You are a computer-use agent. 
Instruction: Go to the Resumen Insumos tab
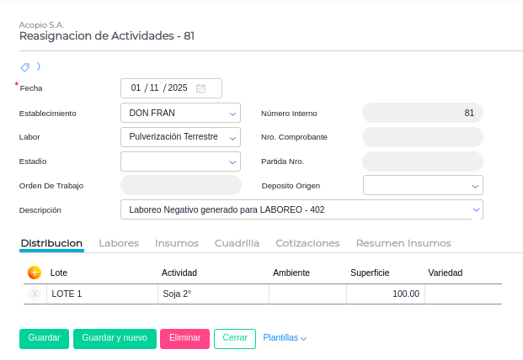tap(403, 243)
